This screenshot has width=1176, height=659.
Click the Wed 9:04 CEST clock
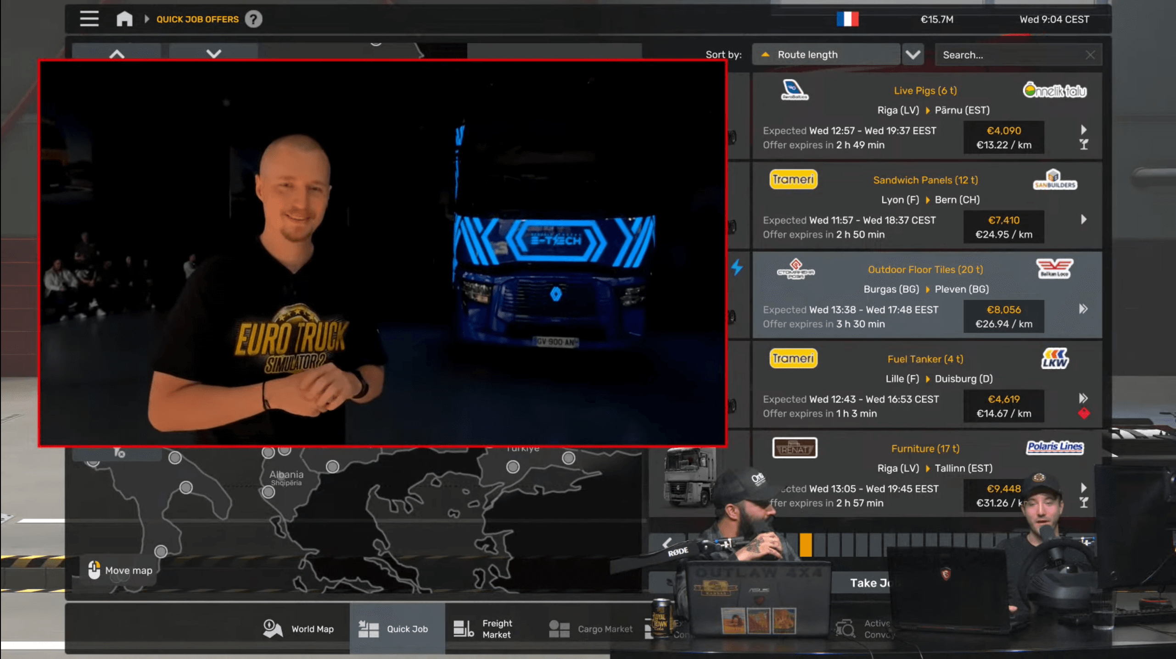tap(1054, 19)
